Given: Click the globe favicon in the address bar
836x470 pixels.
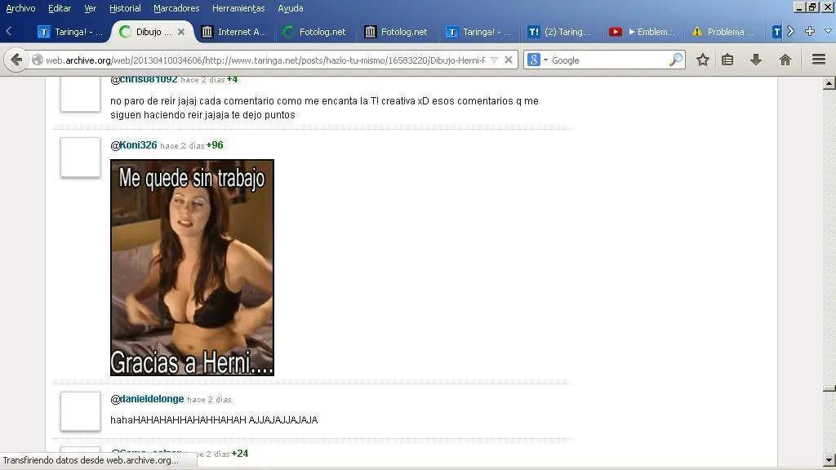Looking at the screenshot, I should tap(38, 60).
